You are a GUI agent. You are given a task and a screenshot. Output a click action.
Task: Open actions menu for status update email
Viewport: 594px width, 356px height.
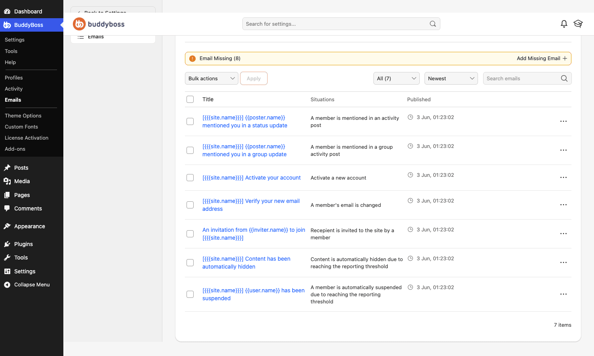pos(564,121)
